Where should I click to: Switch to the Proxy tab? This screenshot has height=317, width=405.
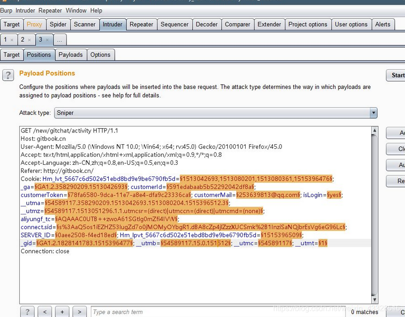tap(34, 24)
